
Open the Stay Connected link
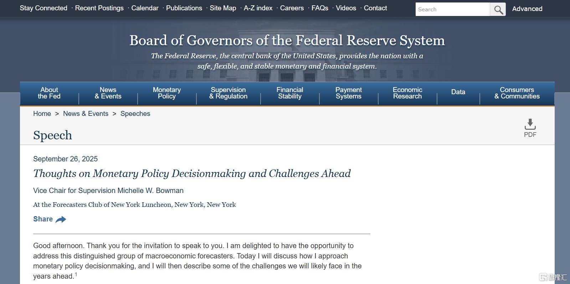[x=43, y=8]
